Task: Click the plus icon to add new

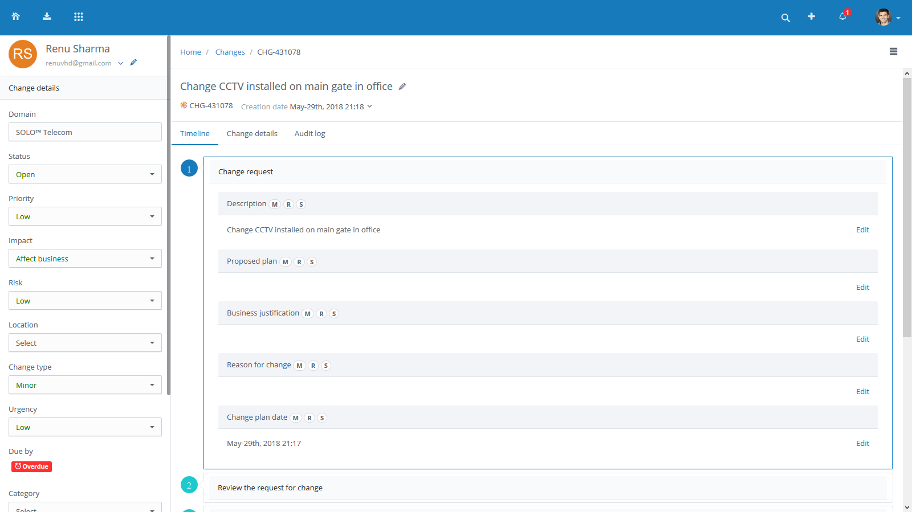Action: pos(811,17)
